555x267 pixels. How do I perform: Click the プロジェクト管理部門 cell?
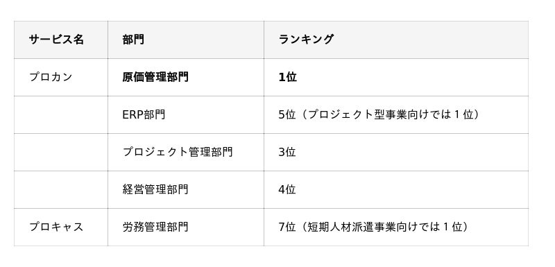point(186,152)
